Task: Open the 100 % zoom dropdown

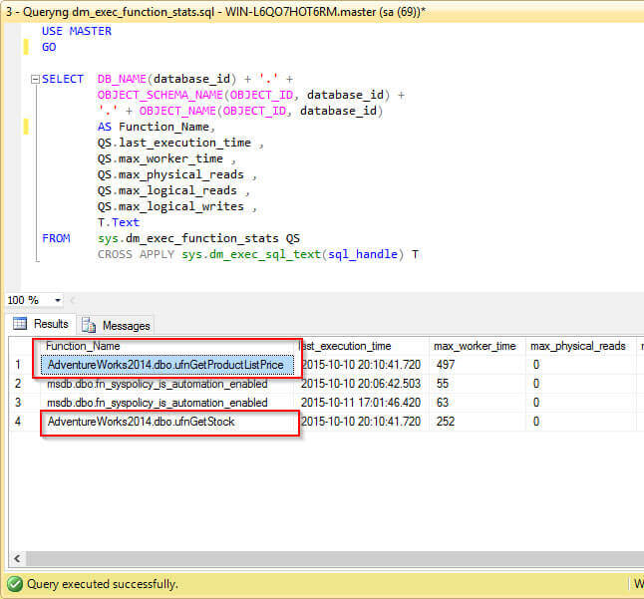Action: click(x=58, y=300)
